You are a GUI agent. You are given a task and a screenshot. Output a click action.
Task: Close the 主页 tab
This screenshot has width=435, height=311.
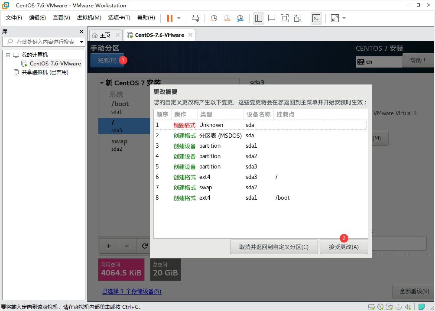tap(117, 35)
